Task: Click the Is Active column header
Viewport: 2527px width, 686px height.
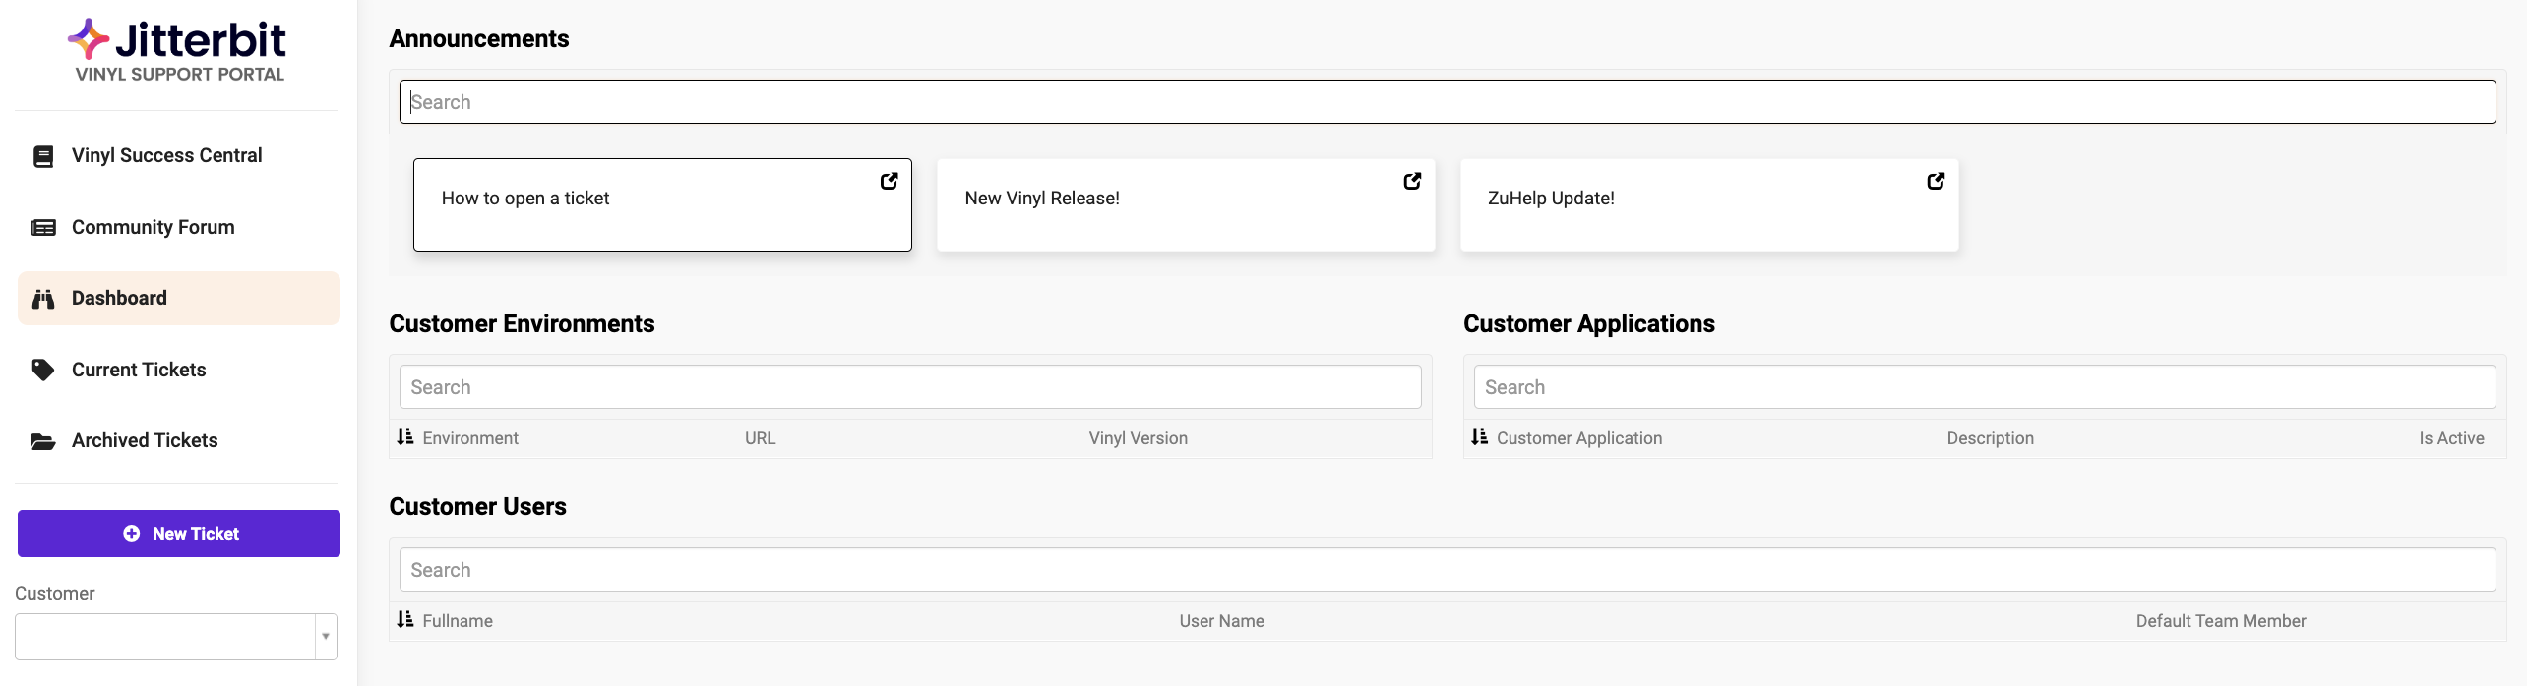Action: point(2451,439)
